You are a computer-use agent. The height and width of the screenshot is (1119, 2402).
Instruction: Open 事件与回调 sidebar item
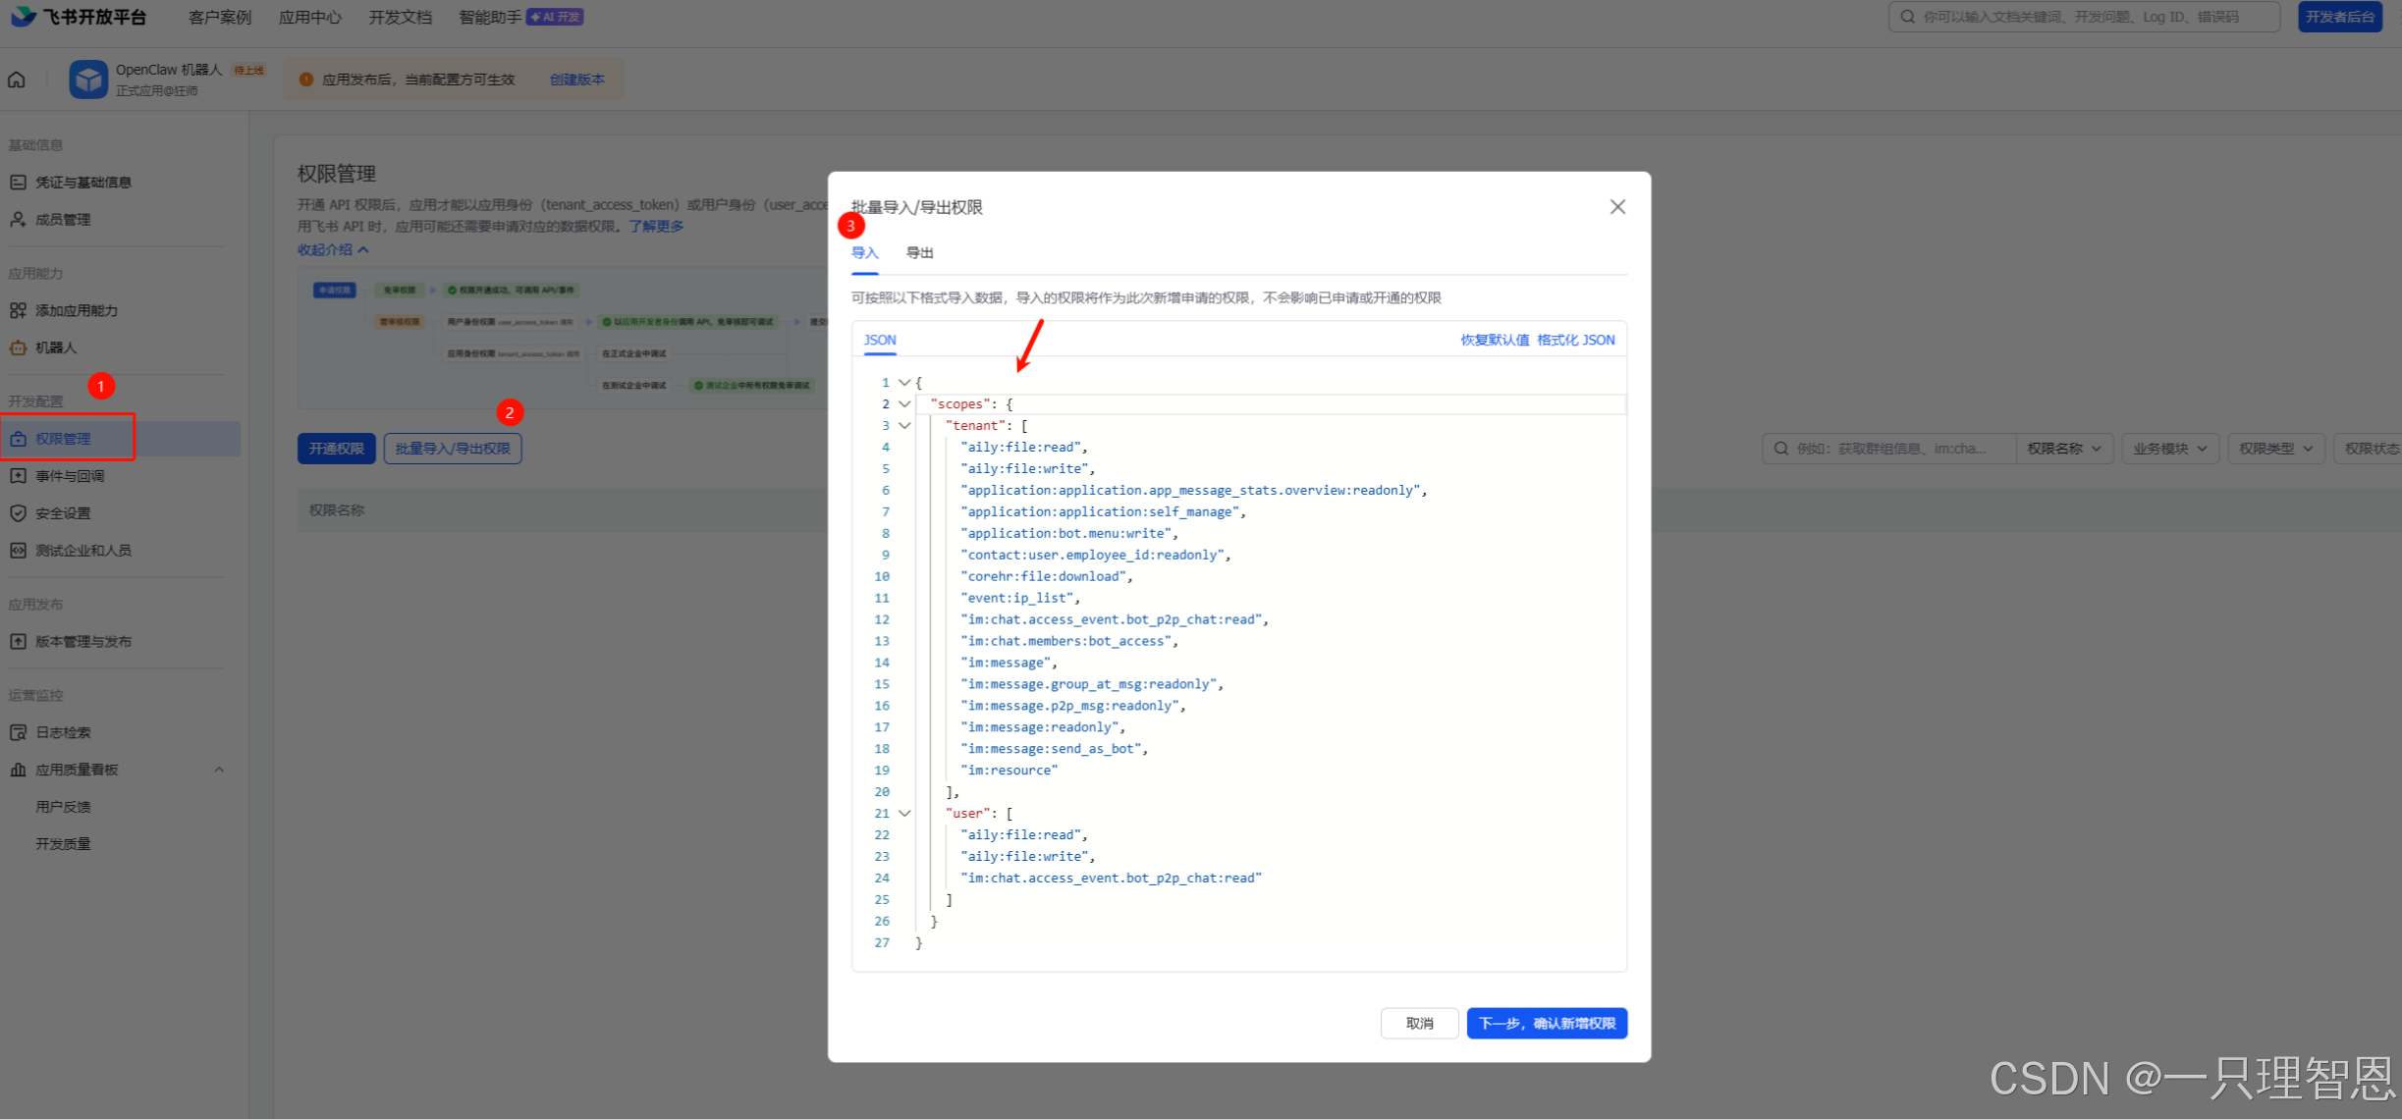pos(69,476)
